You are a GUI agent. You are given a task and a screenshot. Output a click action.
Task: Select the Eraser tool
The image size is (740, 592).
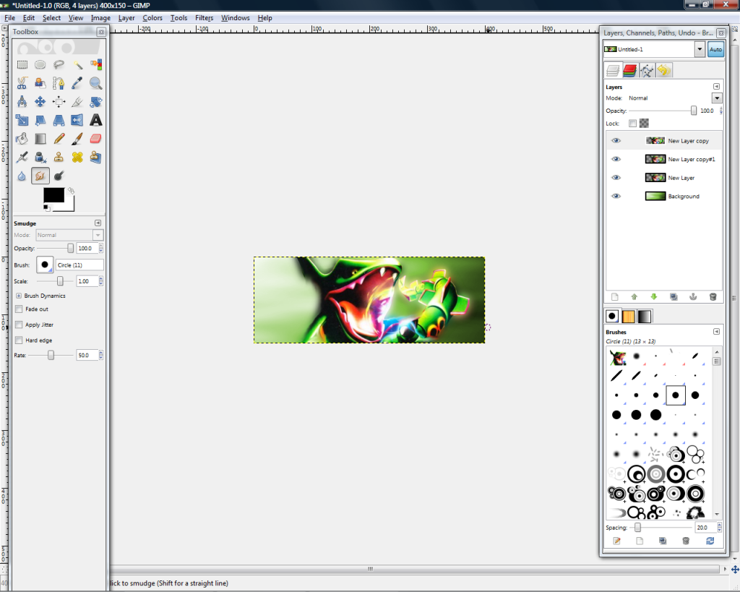(x=96, y=139)
